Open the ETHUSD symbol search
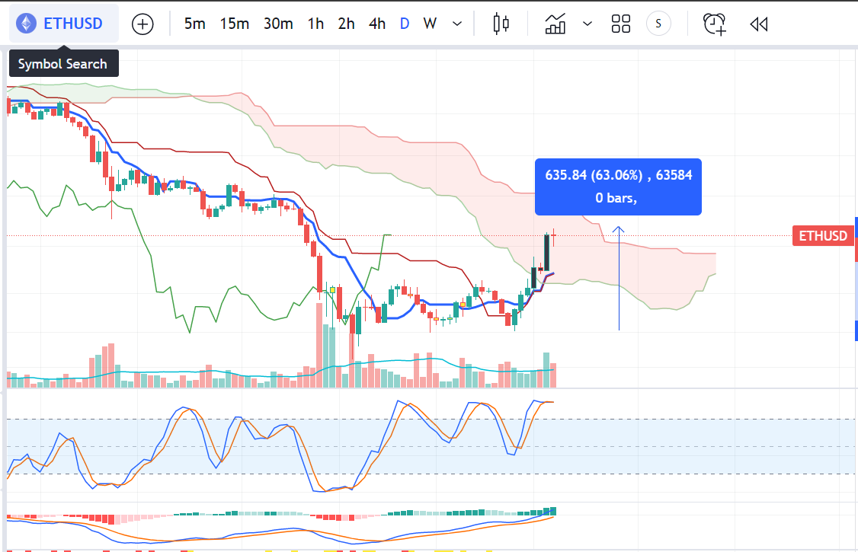858x552 pixels. click(72, 24)
